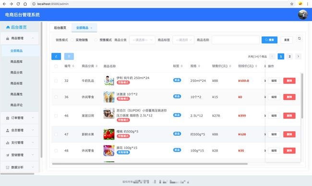The height and width of the screenshot is (186, 312).
Task: Expand the 会员管理 sidebar group
Action: point(33,130)
